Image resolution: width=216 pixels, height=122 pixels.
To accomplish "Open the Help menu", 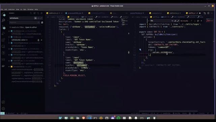I will point(36,9).
